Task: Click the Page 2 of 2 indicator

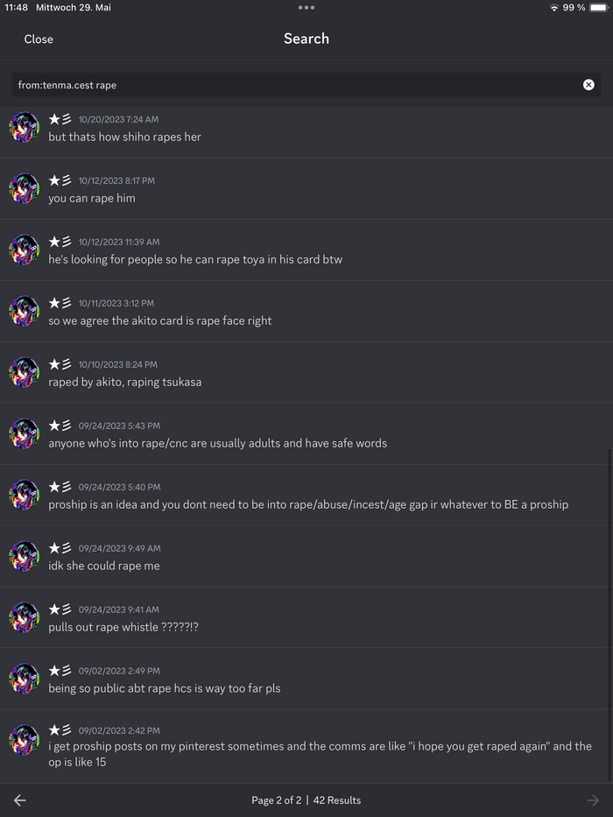Action: pos(276,800)
